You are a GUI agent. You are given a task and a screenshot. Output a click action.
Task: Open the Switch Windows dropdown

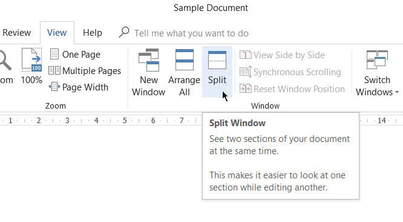377,73
